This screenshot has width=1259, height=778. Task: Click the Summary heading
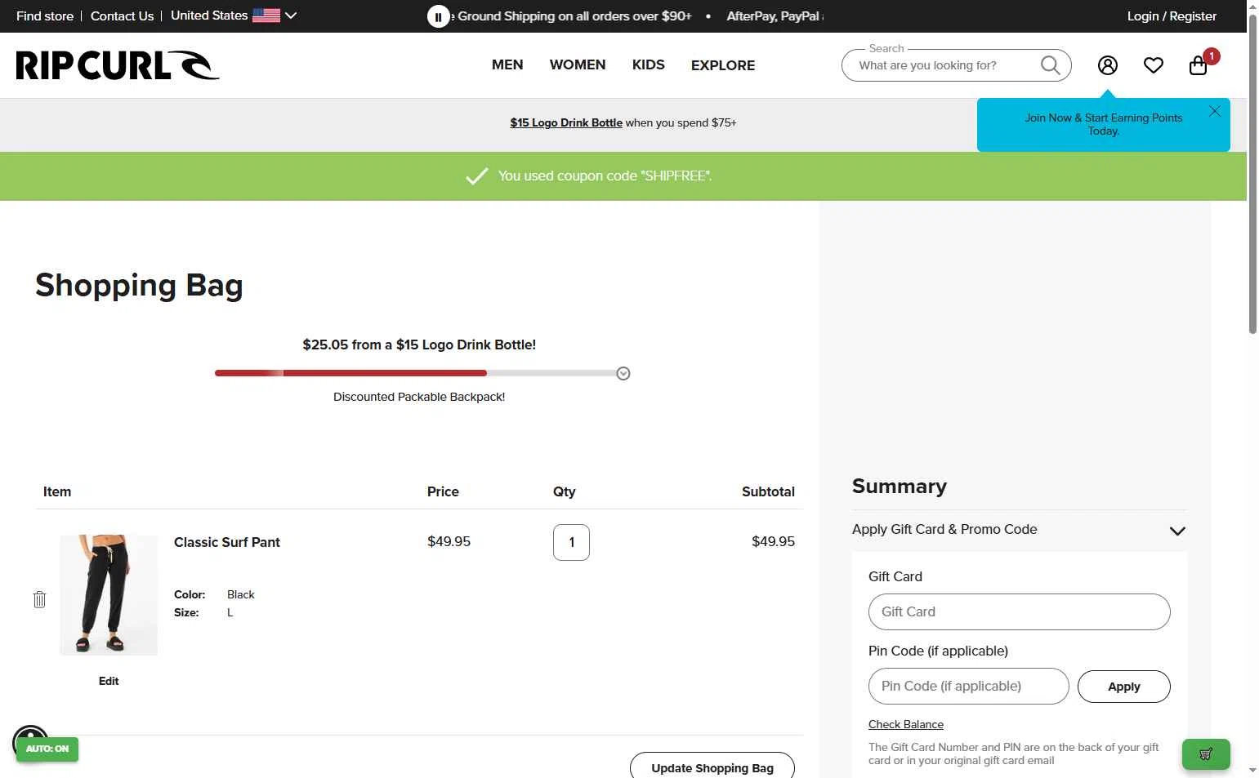pos(900,487)
